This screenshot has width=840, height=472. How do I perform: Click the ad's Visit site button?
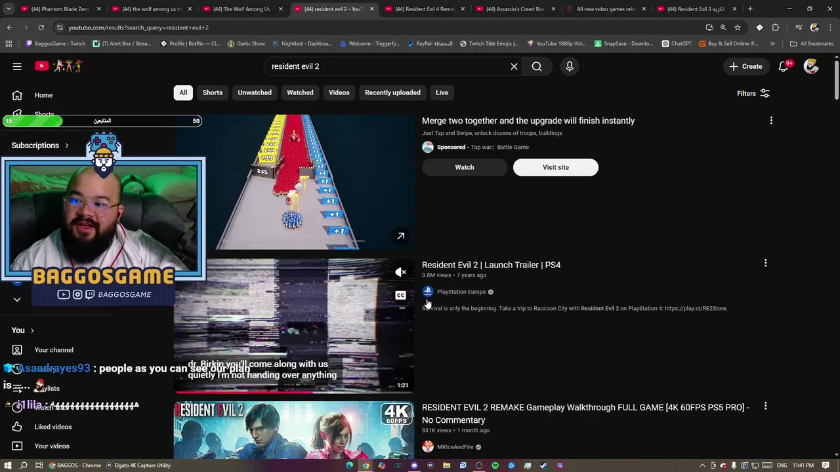556,167
